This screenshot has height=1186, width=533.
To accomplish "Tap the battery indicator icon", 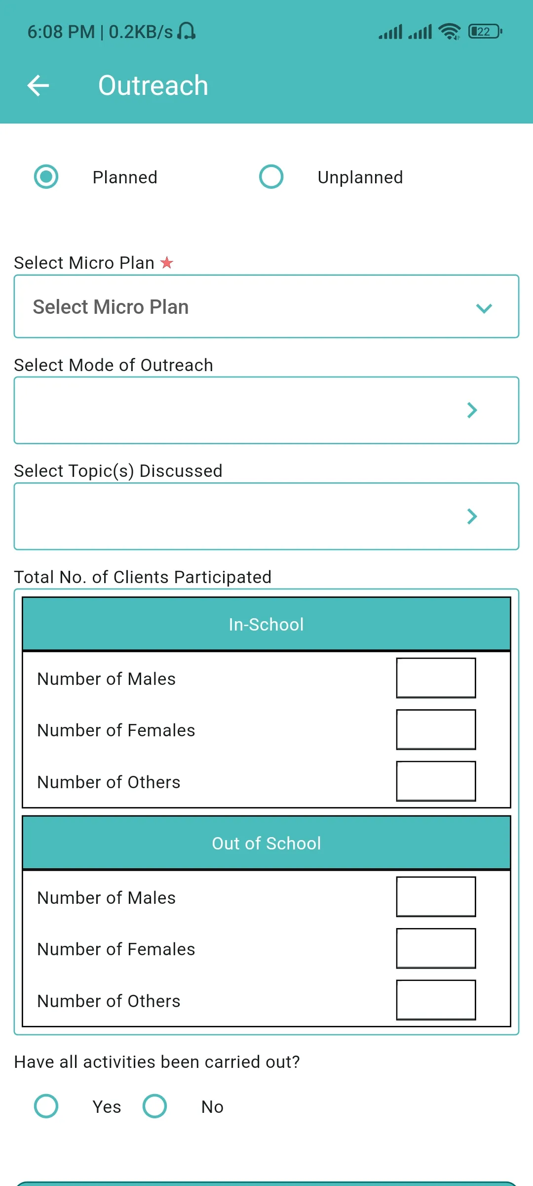I will (x=485, y=32).
